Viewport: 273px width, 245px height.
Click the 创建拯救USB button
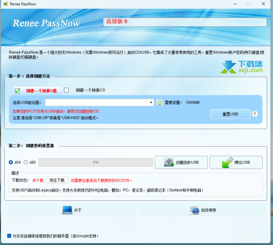pyautogui.click(x=181, y=162)
